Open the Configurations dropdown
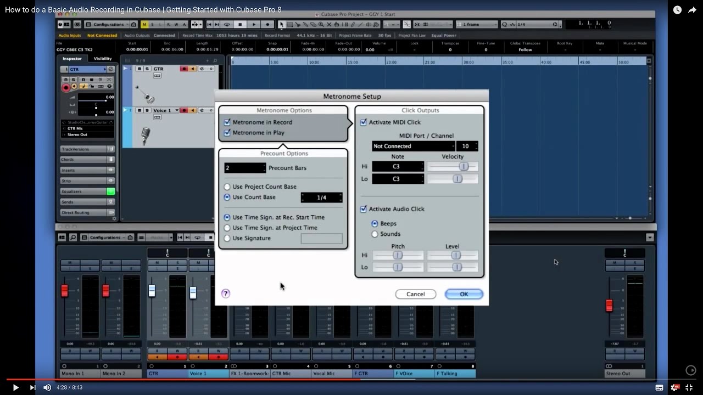This screenshot has height=395, width=703. 110,24
